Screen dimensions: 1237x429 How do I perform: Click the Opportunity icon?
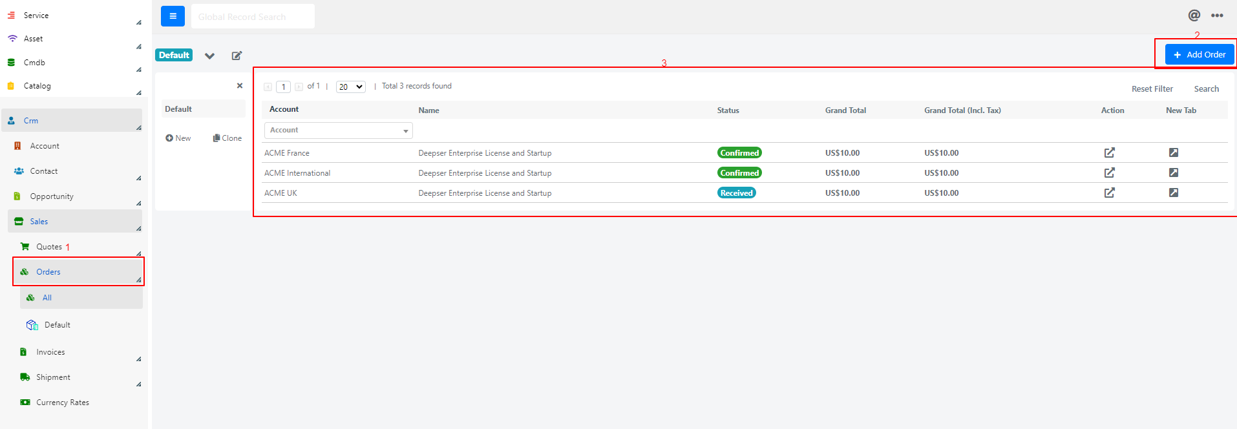tap(17, 196)
